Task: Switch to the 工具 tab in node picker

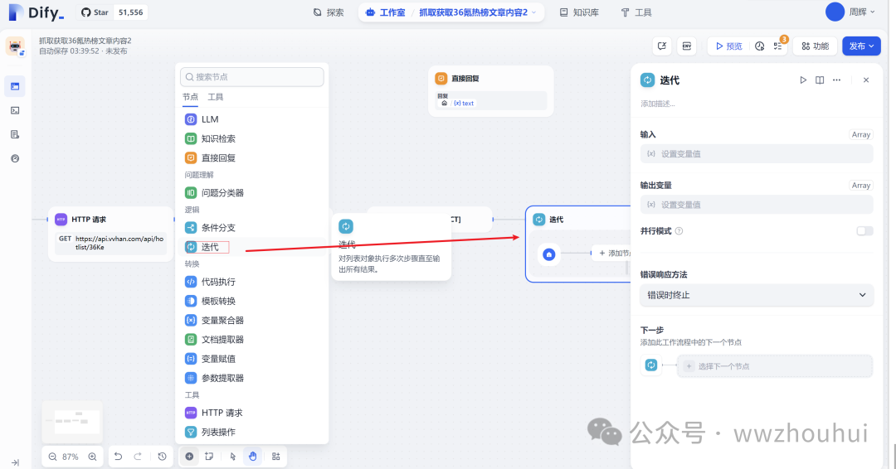Action: click(x=215, y=97)
